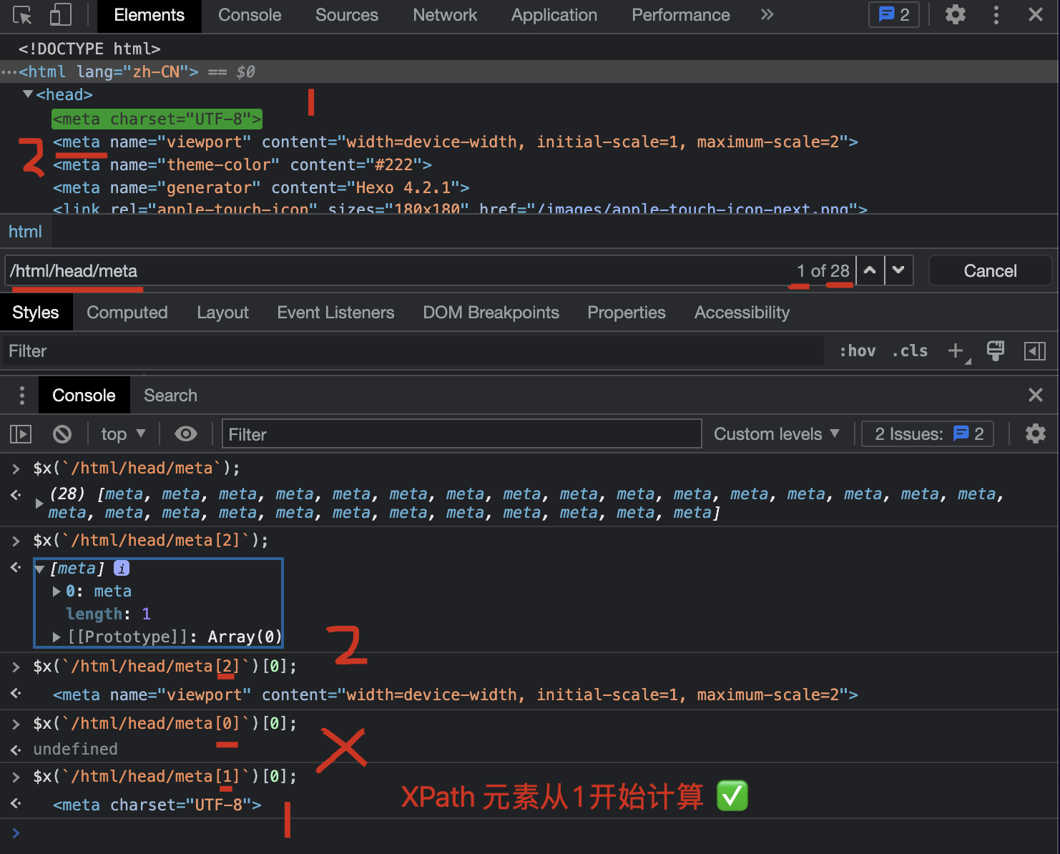
Task: Select the meta generator node
Action: click(x=261, y=187)
